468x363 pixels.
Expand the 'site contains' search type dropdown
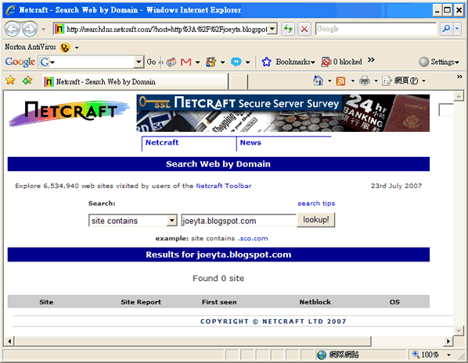point(171,221)
